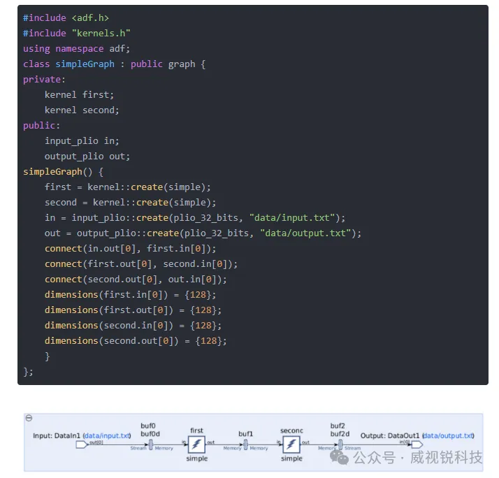This screenshot has width=499, height=478.
Task: Click the 'simple' label under first kernel
Action: coord(196,458)
